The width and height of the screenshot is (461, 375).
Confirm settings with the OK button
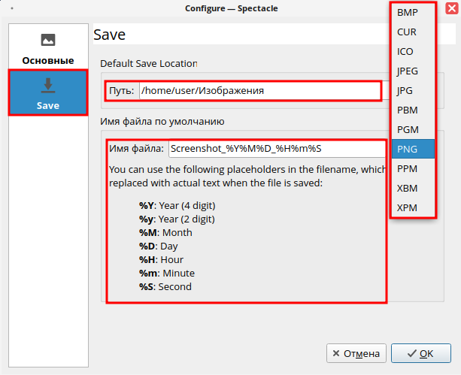(x=420, y=353)
